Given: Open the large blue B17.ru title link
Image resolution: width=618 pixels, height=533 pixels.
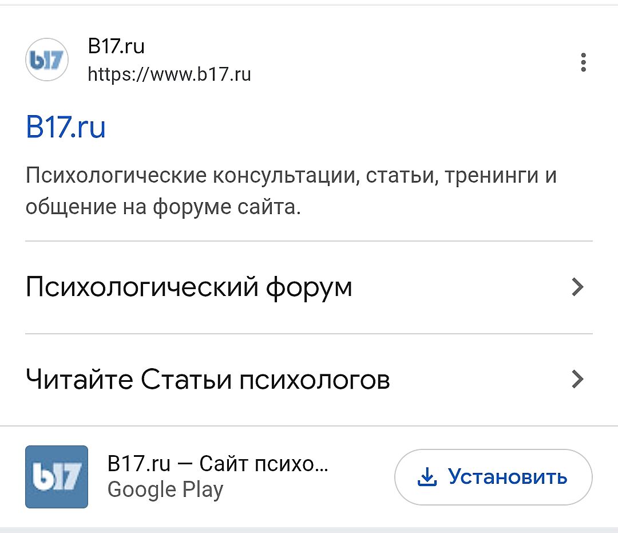Looking at the screenshot, I should [x=66, y=128].
